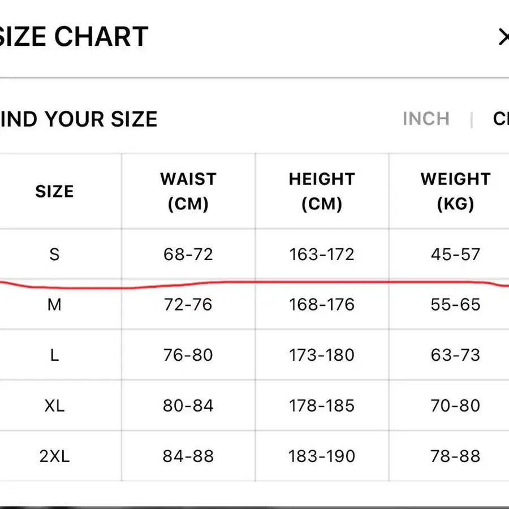509x509 pixels.
Task: Select the CM unit option
Action: tap(501, 119)
